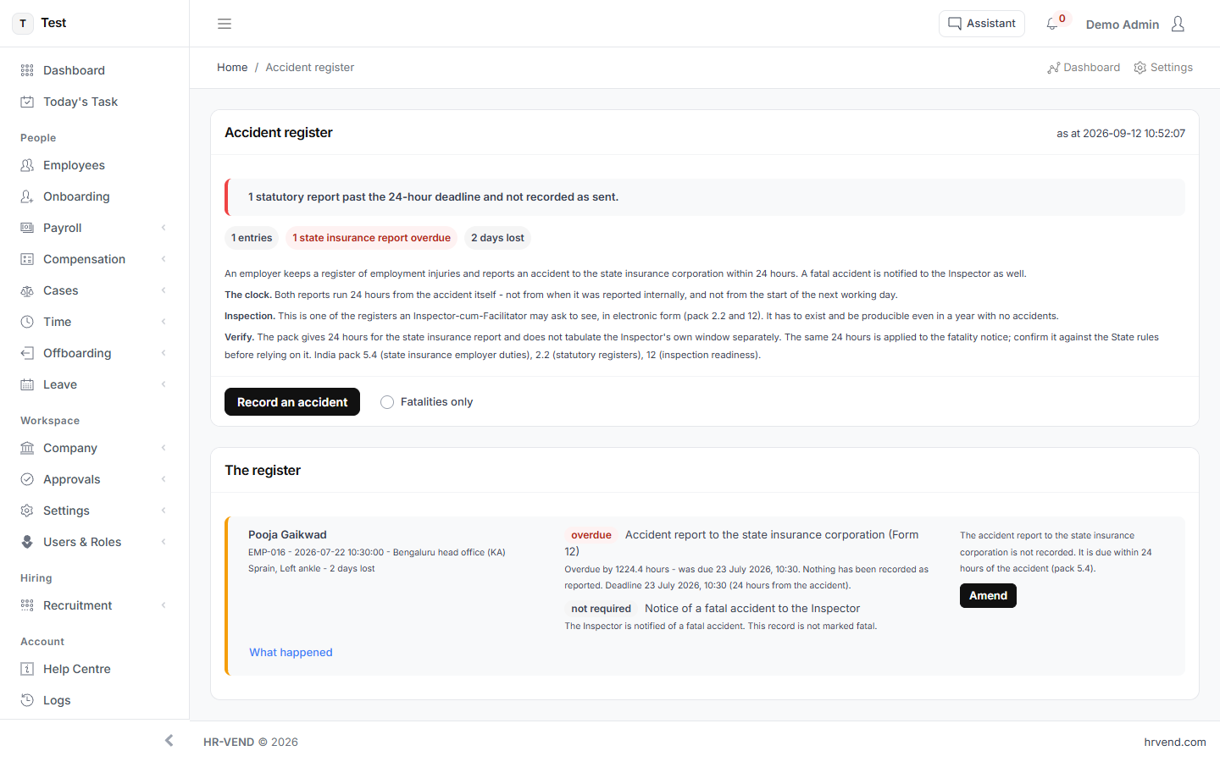
Task: Click the Users & Roles shield icon
Action: coord(27,542)
